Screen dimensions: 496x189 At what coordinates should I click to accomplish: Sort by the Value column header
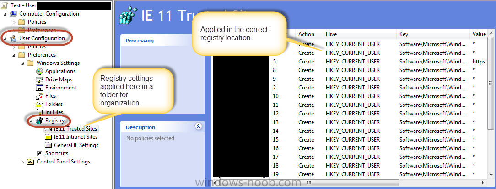click(x=479, y=34)
